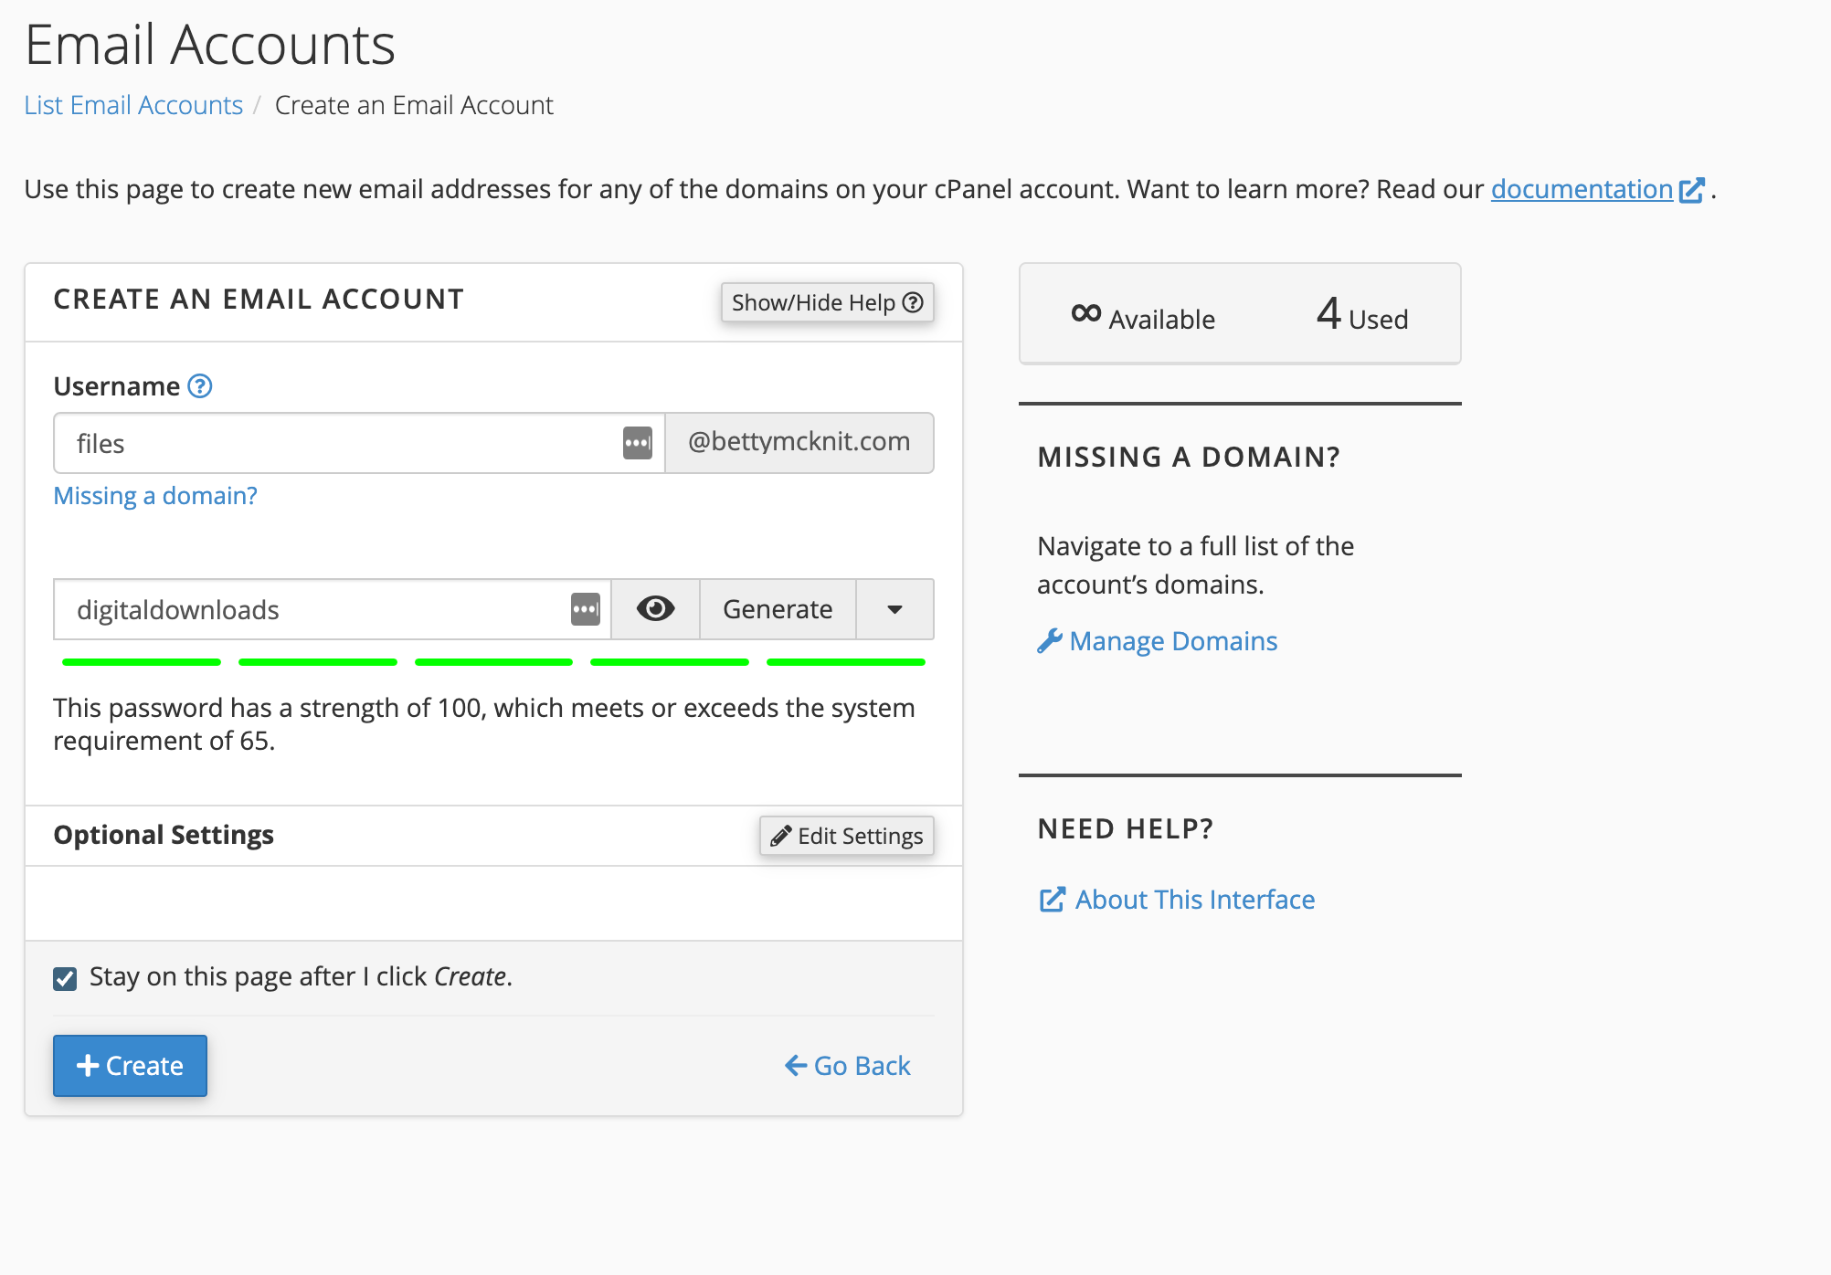Click the Go Back link
1831x1275 pixels.
(848, 1066)
